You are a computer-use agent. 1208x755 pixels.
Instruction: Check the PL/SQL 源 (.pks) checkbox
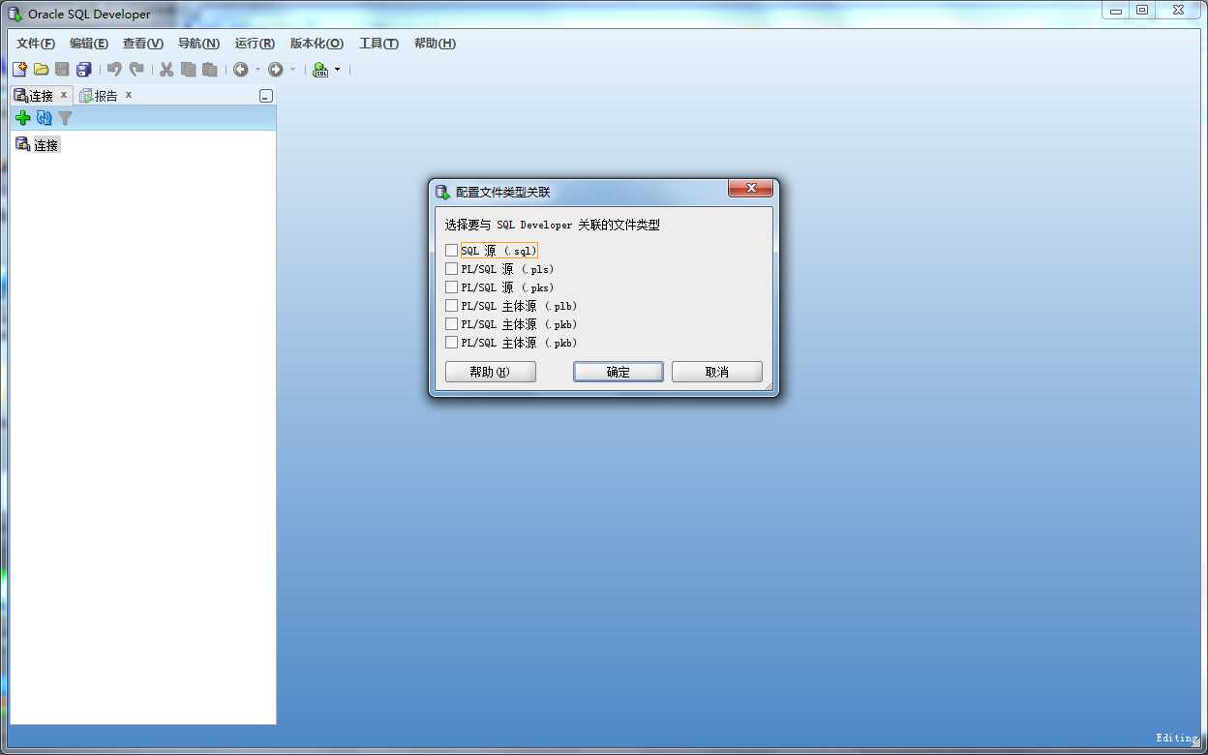click(x=451, y=287)
